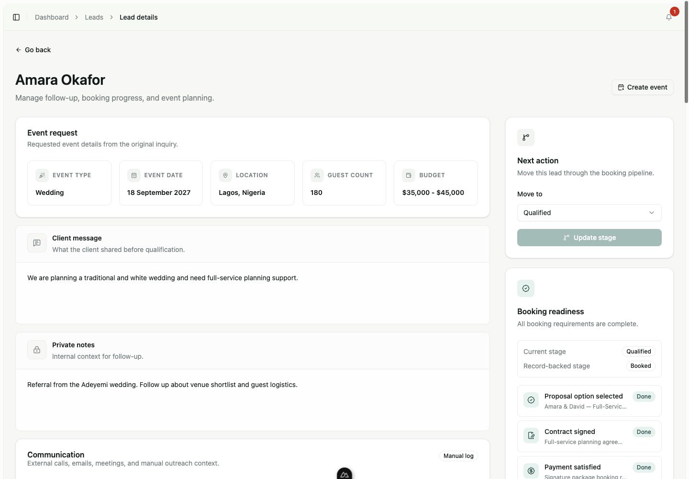Click the Event Type party icon
Viewport: 689px width, 479px height.
42,175
